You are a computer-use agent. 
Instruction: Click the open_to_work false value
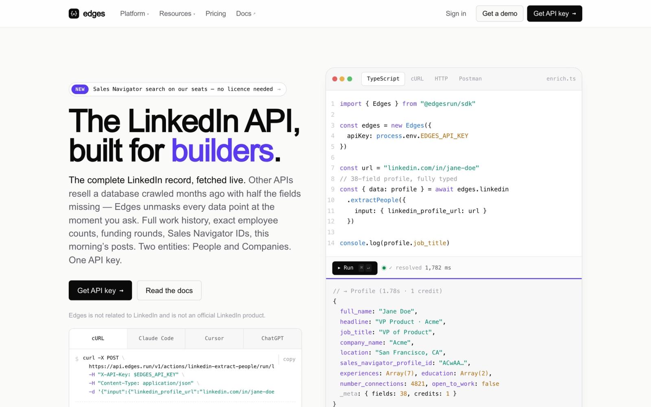[490, 384]
